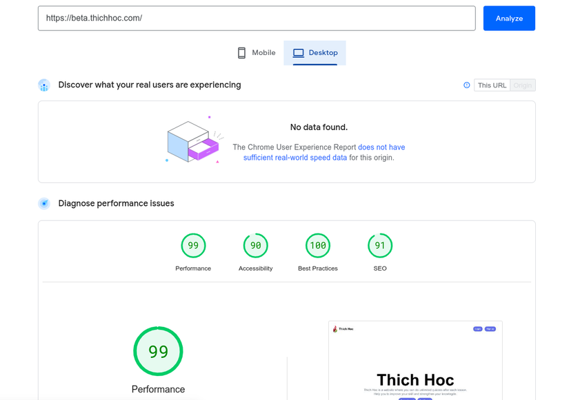This screenshot has height=400, width=569.
Task: Click the Diagnose performance issues icon
Action: coord(44,204)
